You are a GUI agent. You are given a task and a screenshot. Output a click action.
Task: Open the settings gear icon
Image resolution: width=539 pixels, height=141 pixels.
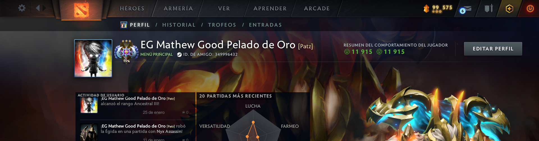pyautogui.click(x=22, y=8)
